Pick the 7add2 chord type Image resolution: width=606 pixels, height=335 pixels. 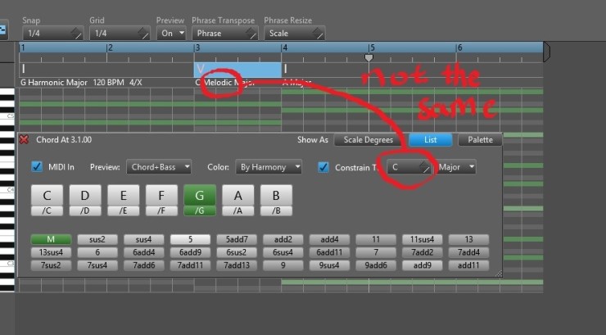pos(422,252)
